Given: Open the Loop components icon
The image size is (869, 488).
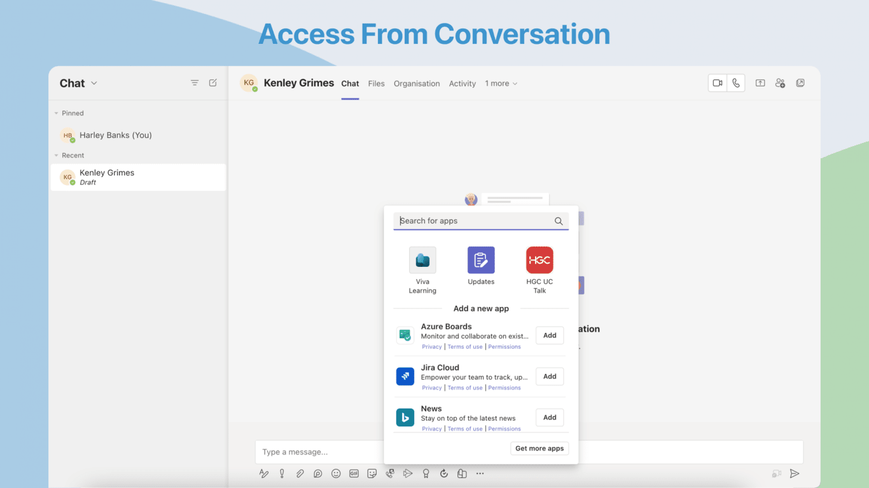Looking at the screenshot, I should tap(317, 473).
